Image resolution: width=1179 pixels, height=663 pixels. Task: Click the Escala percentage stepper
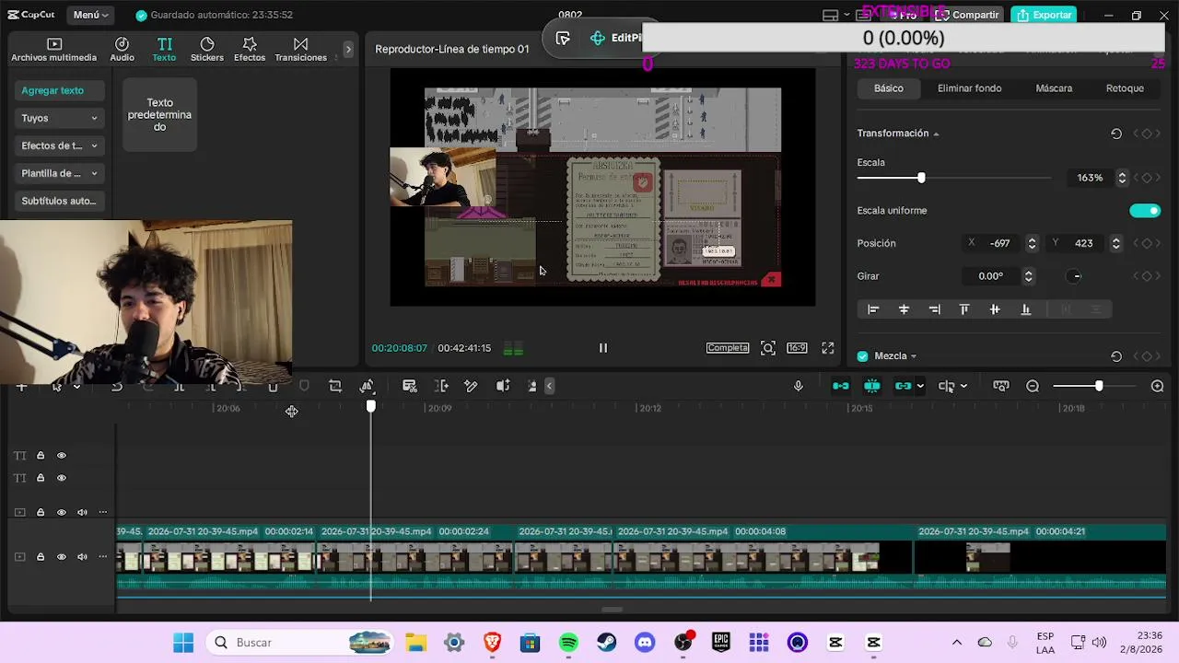click(1122, 178)
